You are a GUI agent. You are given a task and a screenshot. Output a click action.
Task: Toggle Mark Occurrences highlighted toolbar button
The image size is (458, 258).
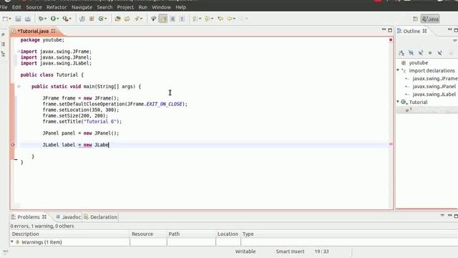(162, 19)
